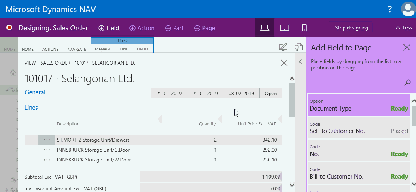Collapse side pane with left chevron
Screen dimensions: 416x192
click(300, 61)
